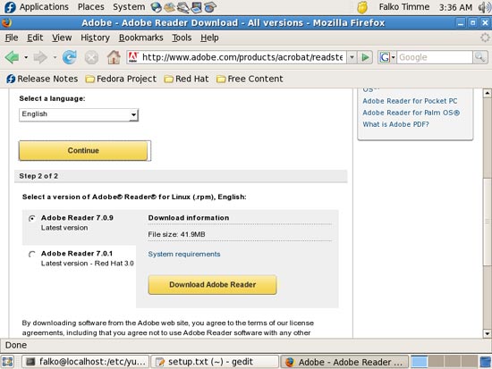The image size is (492, 369).
Task: Open the forward history dropdown arrow
Action: pyautogui.click(x=55, y=57)
